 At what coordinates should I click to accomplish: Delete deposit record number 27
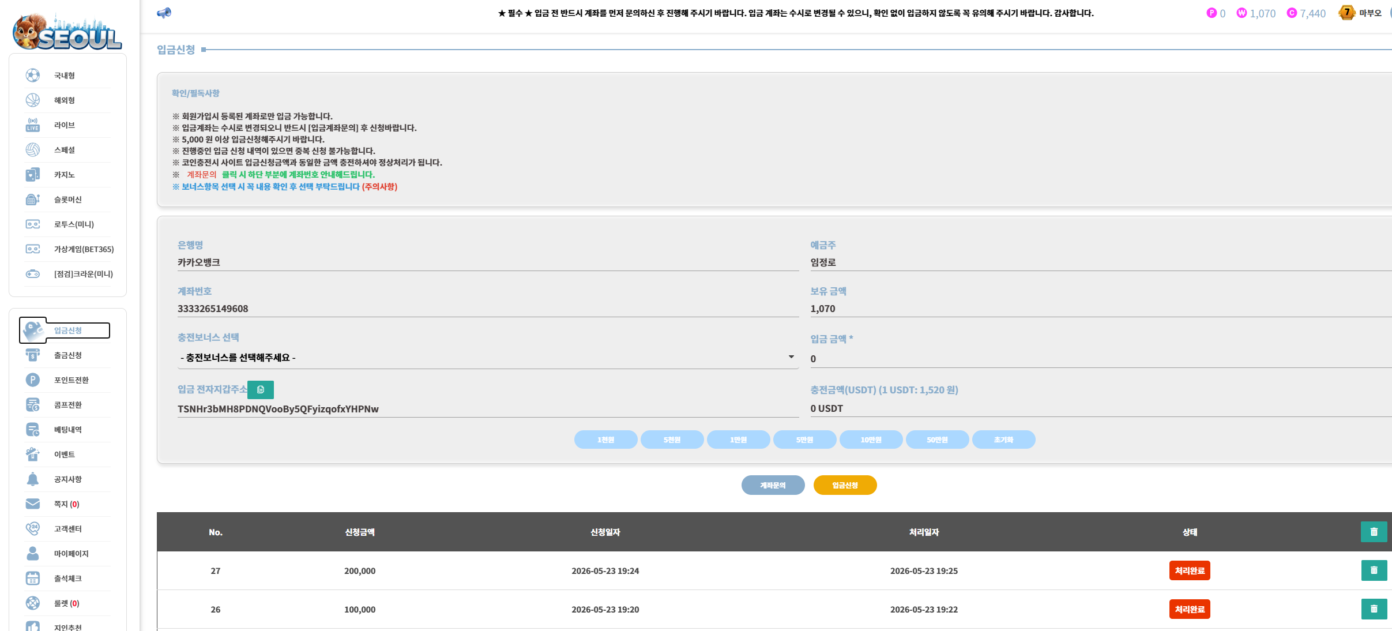(x=1374, y=570)
